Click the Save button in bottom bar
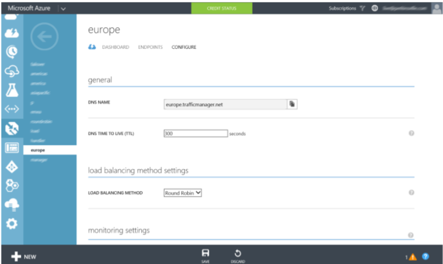This screenshot has width=443, height=264. point(205,255)
